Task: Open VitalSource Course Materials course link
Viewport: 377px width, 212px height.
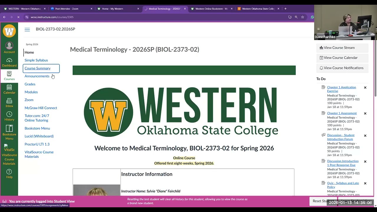Action: coord(39,154)
